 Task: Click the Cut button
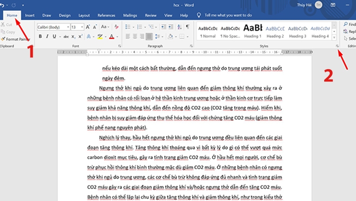click(x=7, y=25)
